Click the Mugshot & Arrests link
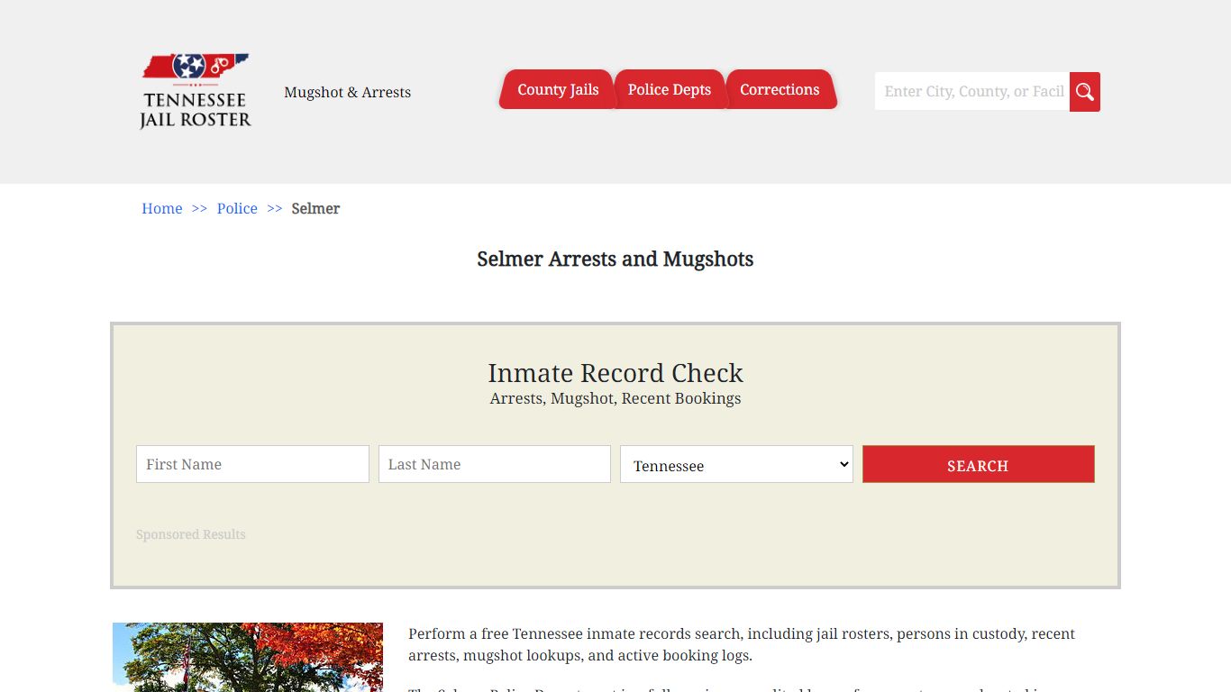Screen dimensions: 1231x692 coord(347,92)
